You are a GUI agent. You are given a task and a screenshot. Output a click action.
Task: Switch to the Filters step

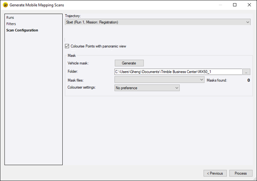[11, 24]
